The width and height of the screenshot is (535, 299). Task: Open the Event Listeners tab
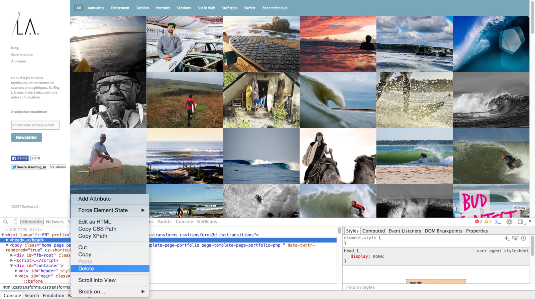click(405, 231)
